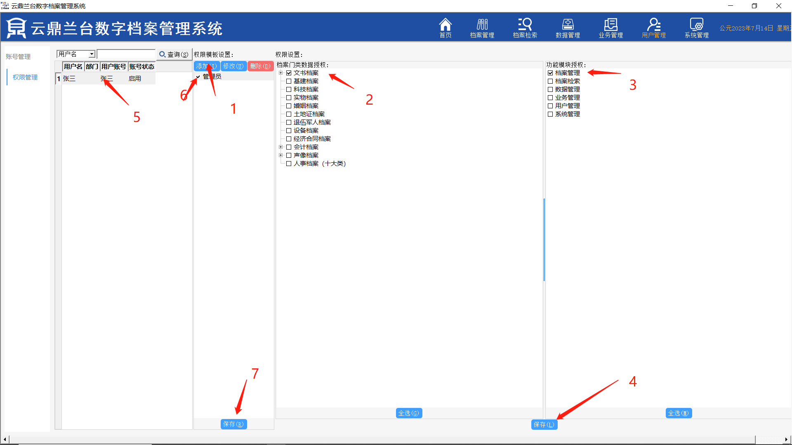Check the 基建档案 checkbox
The image size is (792, 445).
coord(289,81)
